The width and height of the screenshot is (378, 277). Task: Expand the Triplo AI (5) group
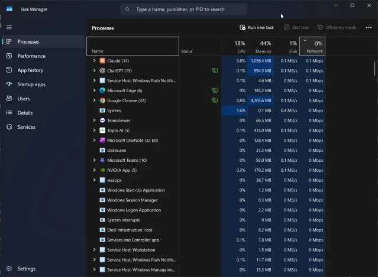click(x=94, y=131)
